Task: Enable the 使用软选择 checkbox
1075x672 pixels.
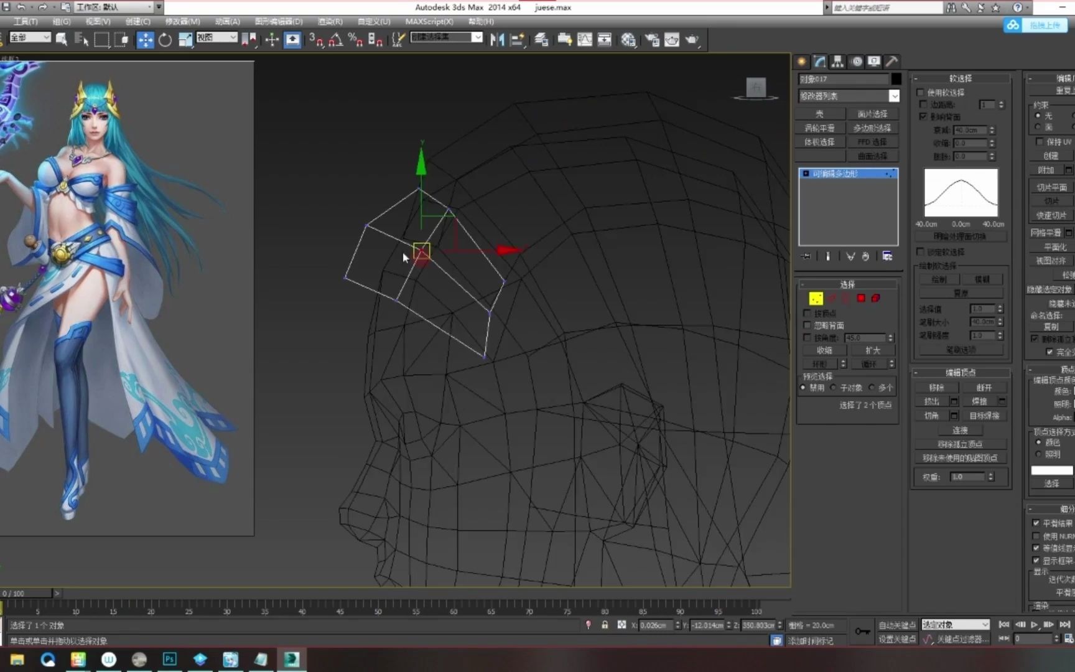Action: click(920, 92)
